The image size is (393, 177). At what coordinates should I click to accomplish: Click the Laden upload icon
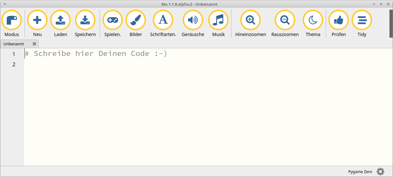(x=60, y=21)
